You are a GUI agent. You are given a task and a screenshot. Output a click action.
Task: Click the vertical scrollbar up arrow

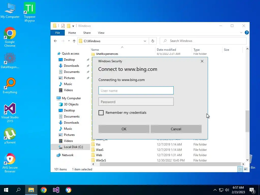click(x=247, y=49)
